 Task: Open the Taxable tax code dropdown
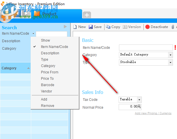click(x=139, y=100)
